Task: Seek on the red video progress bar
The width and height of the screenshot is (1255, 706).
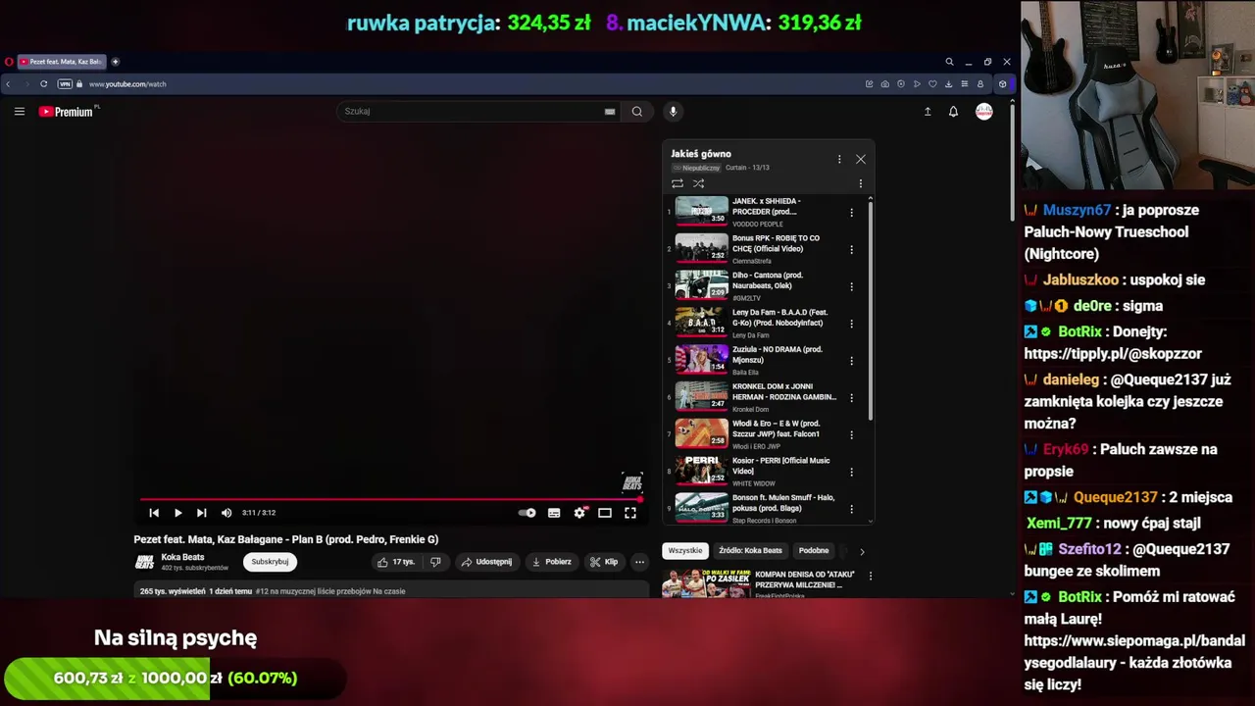Action: point(391,499)
